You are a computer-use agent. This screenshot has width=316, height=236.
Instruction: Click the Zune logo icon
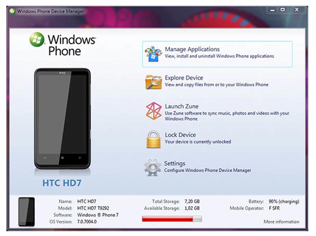[154, 111]
